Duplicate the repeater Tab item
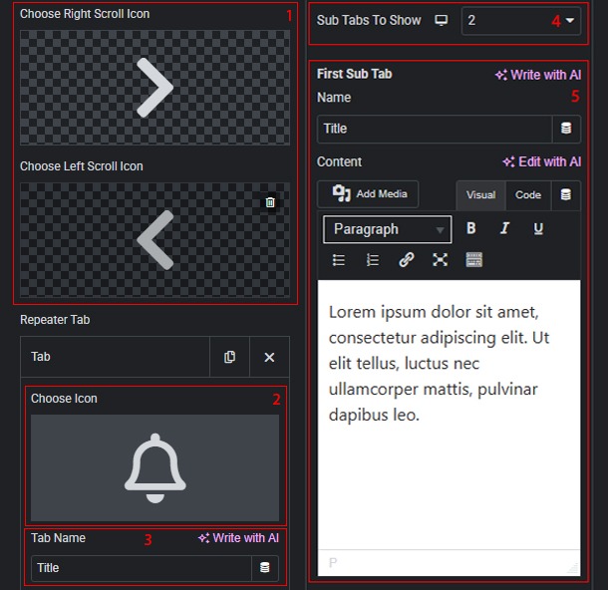 pos(229,357)
